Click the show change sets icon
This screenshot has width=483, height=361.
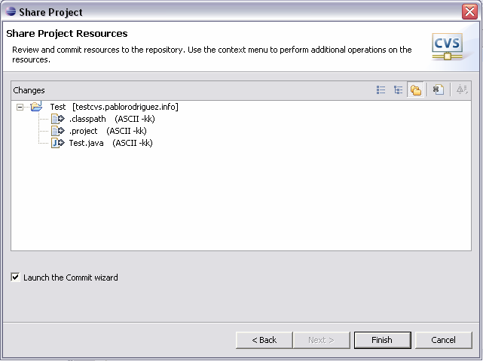pyautogui.click(x=438, y=90)
